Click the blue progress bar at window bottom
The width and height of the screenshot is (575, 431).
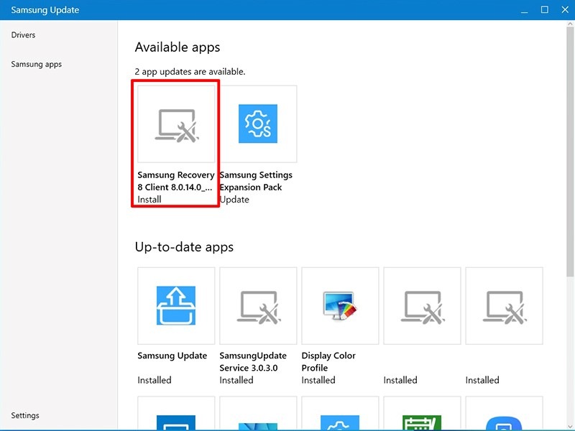[x=287, y=429]
